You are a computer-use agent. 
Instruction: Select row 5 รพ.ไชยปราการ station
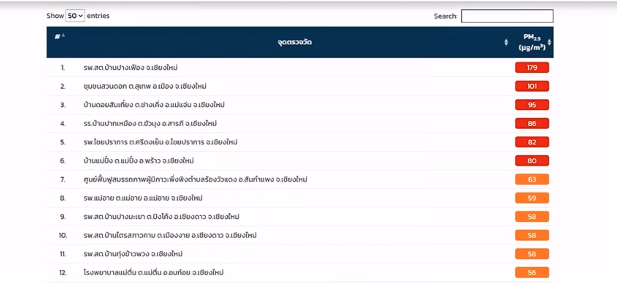[160, 142]
